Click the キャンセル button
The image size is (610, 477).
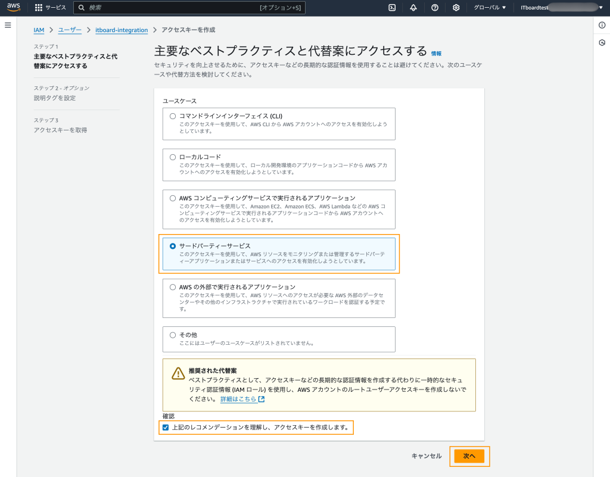(426, 456)
